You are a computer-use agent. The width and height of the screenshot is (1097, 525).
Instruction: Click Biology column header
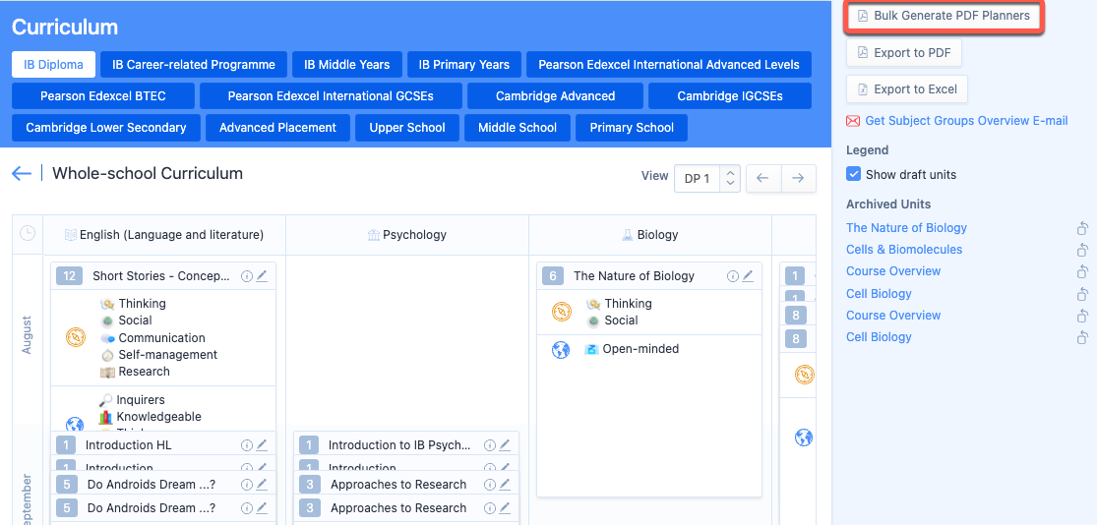tap(650, 235)
